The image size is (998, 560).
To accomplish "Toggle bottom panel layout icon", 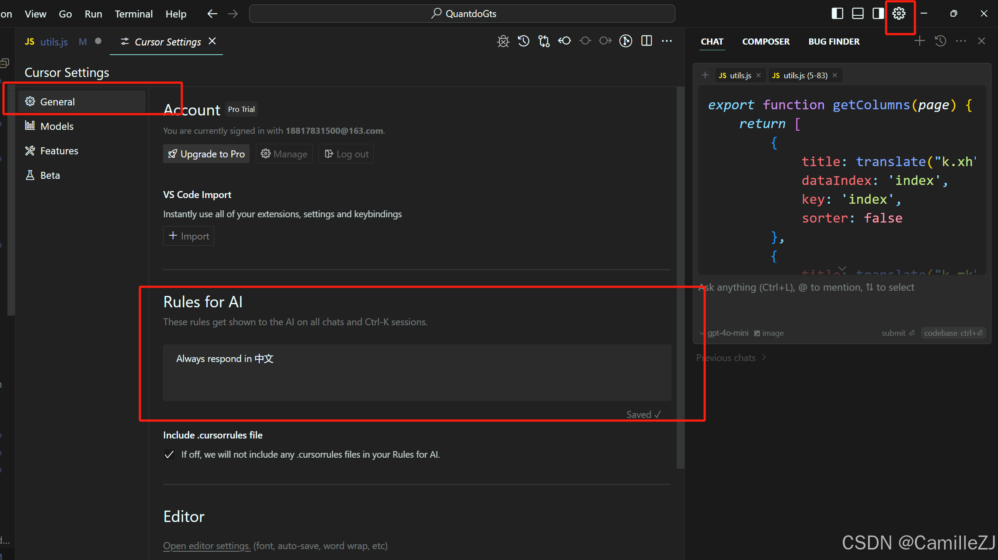I will pos(858,14).
